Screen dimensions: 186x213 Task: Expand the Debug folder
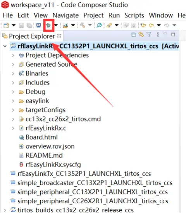[13, 92]
